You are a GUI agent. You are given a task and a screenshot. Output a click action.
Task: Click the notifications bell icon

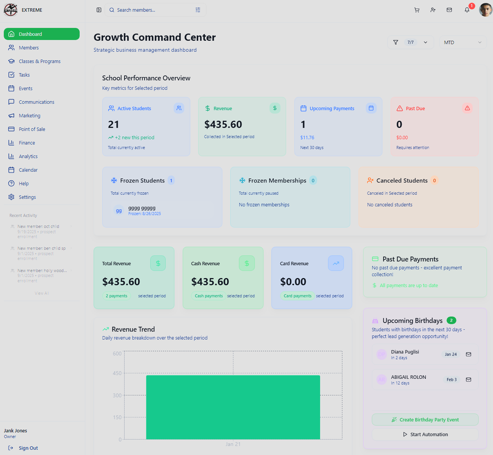tap(467, 10)
